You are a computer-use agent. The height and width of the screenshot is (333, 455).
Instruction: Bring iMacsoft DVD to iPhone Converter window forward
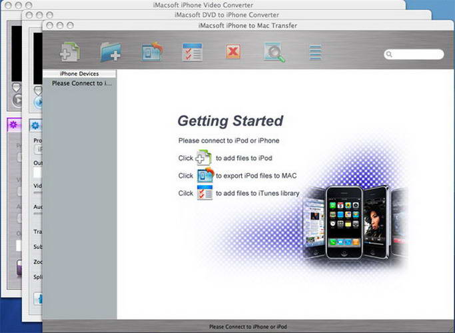(227, 15)
